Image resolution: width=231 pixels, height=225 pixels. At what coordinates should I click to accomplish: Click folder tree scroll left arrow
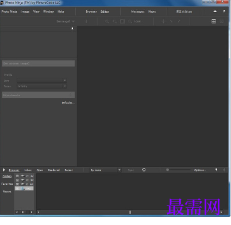[x=17, y=212]
